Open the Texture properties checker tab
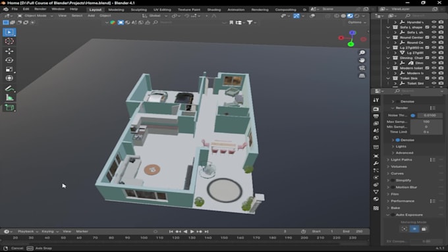 tap(376, 208)
